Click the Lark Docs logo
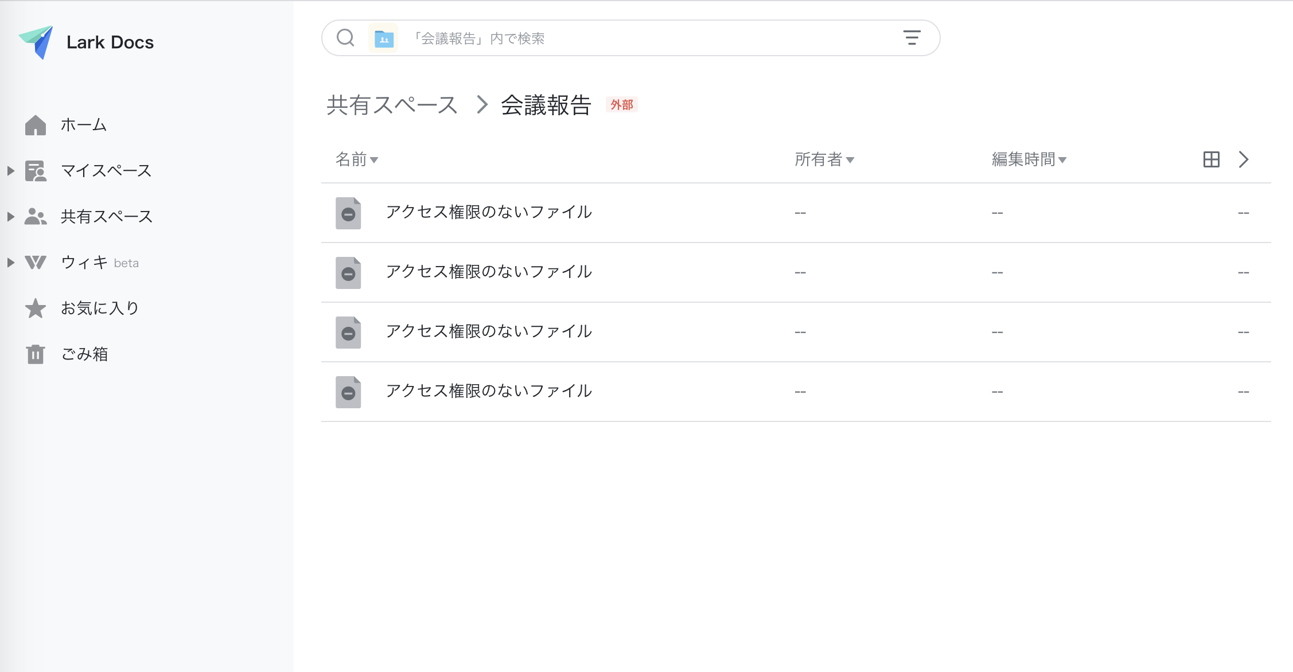Viewport: 1293px width, 672px height. click(86, 41)
